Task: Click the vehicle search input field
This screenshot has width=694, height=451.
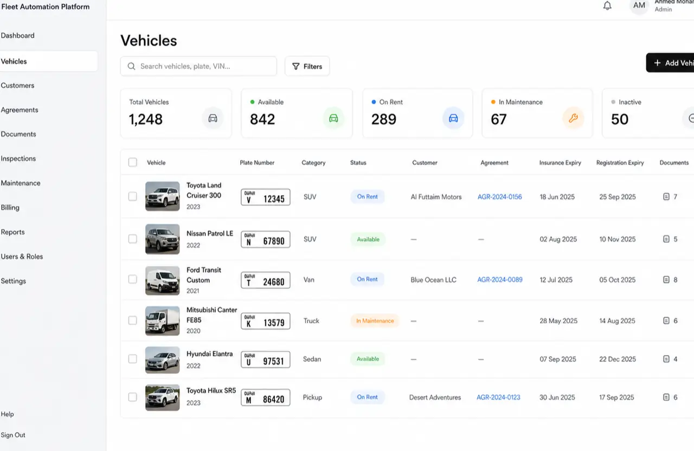Action: (198, 66)
